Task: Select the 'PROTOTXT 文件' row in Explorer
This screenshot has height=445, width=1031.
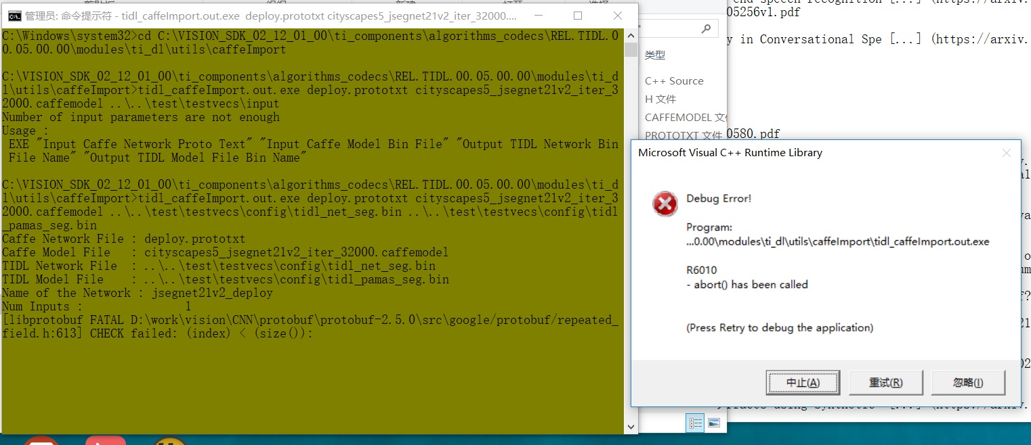Action: click(x=683, y=135)
